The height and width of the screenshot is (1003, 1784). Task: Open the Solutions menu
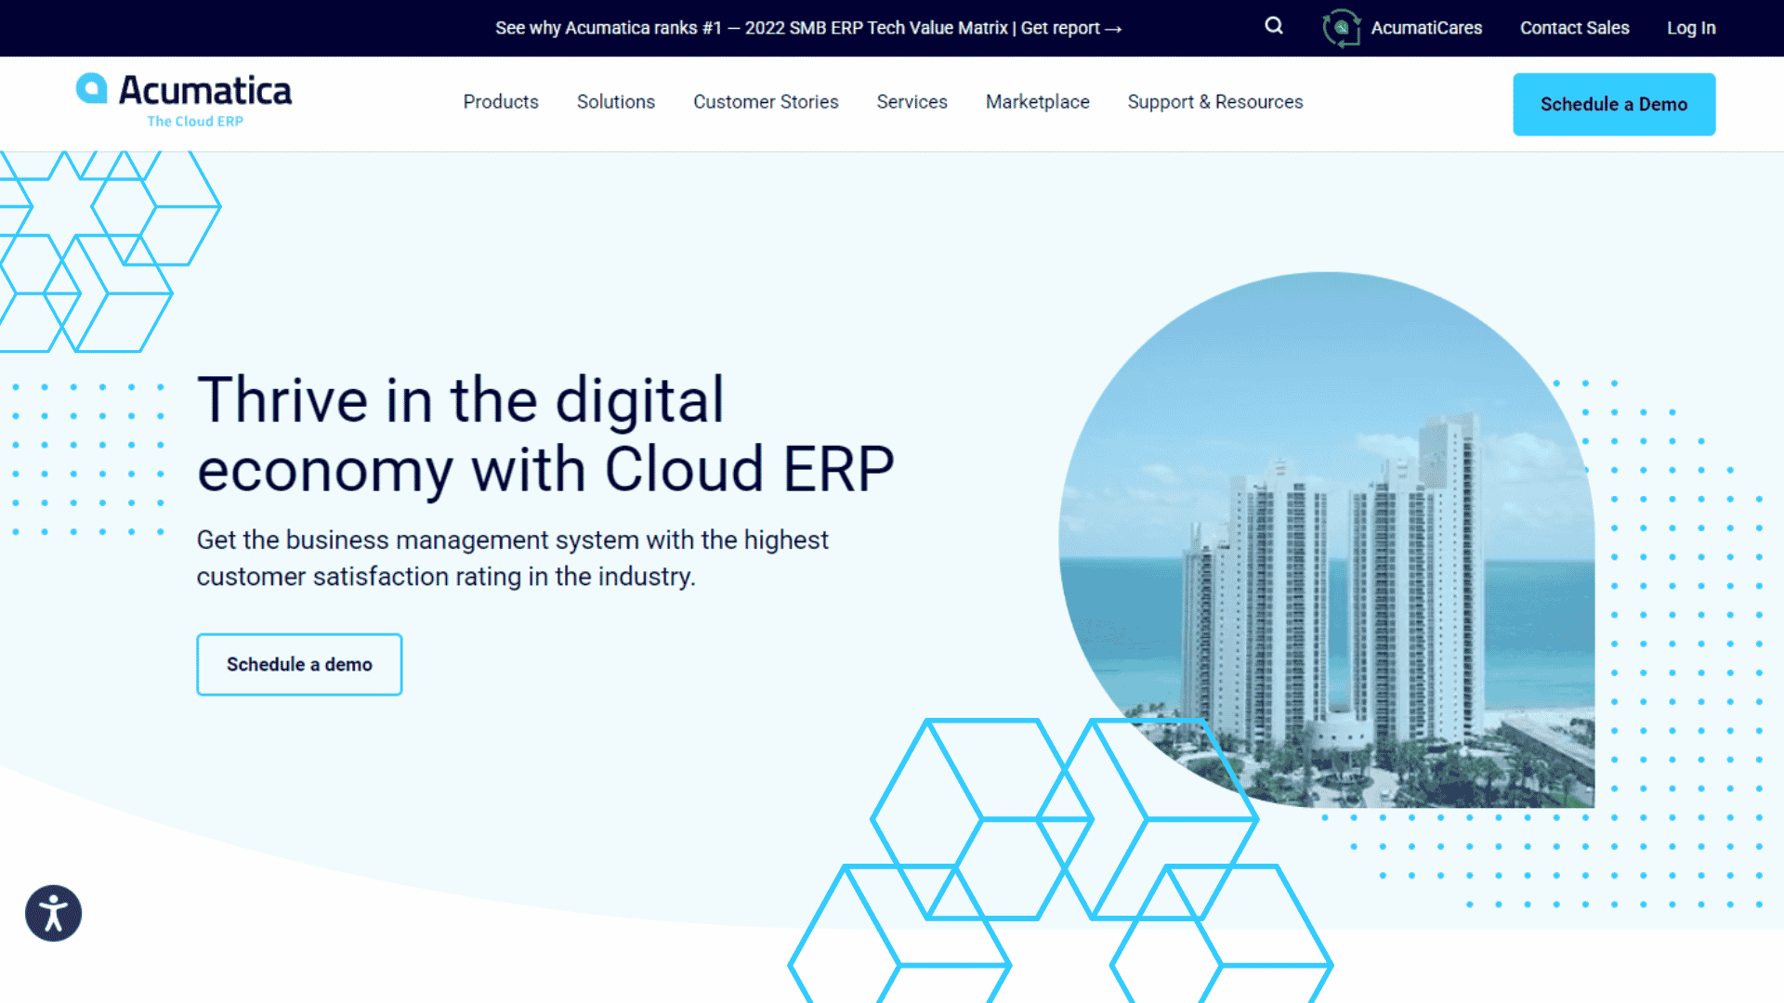pos(616,102)
